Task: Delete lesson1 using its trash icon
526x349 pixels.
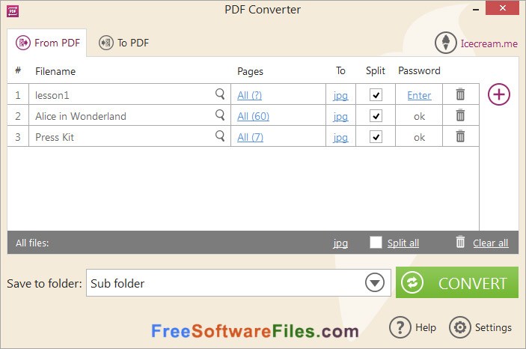Action: (460, 94)
